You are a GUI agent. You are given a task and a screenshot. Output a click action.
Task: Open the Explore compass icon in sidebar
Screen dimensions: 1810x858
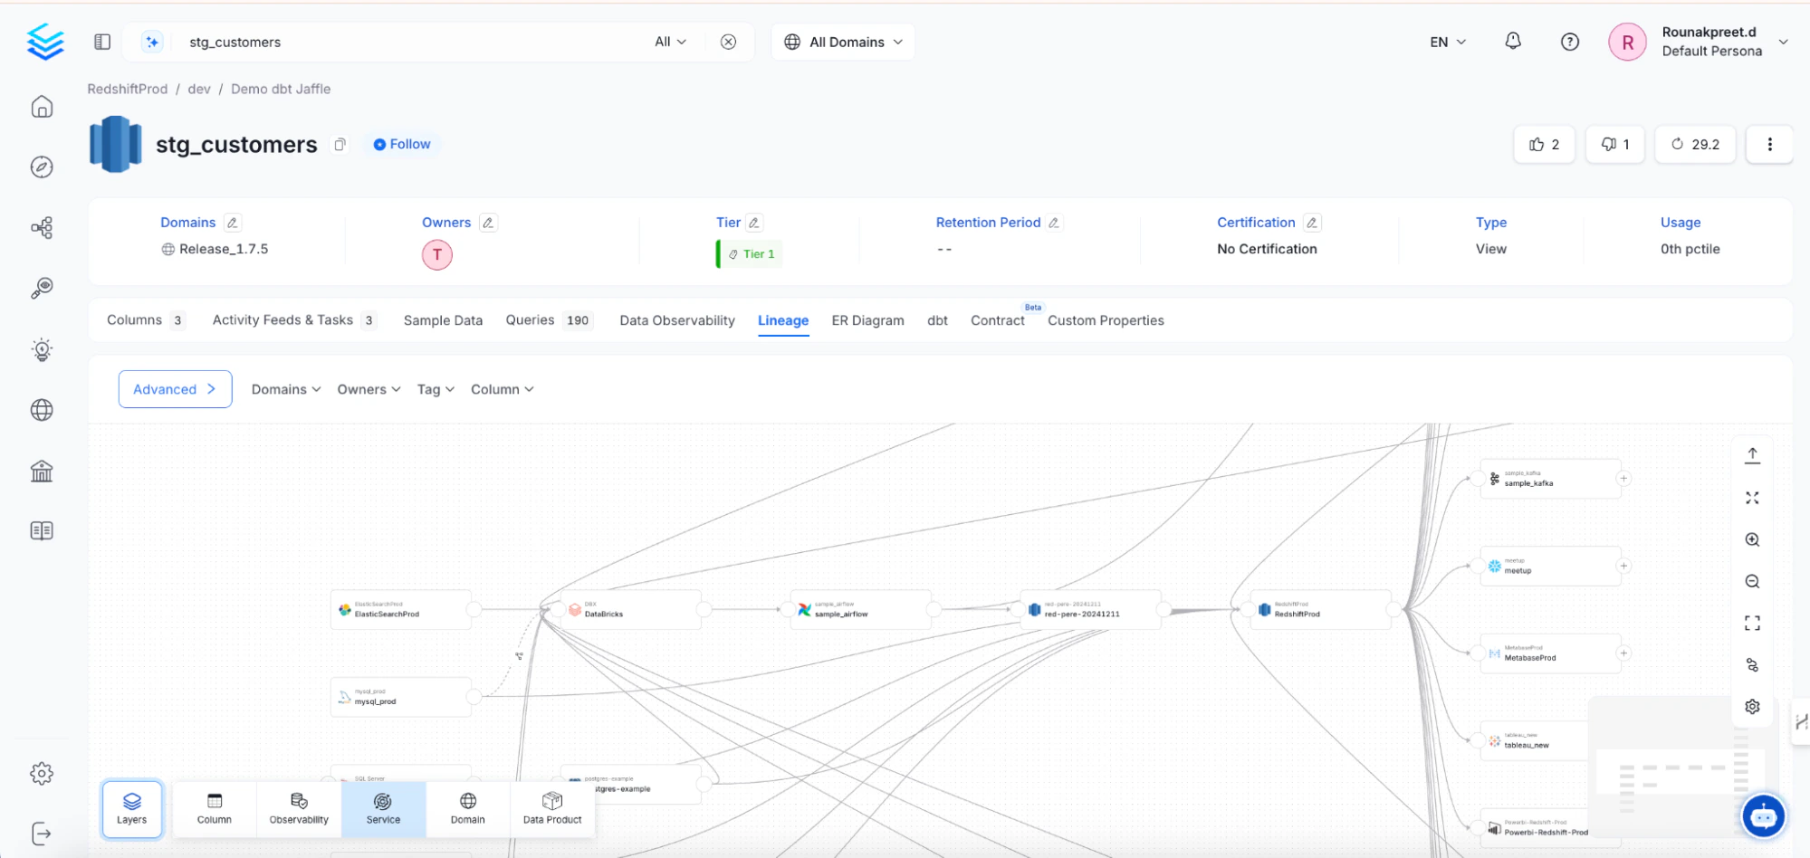[x=42, y=167]
